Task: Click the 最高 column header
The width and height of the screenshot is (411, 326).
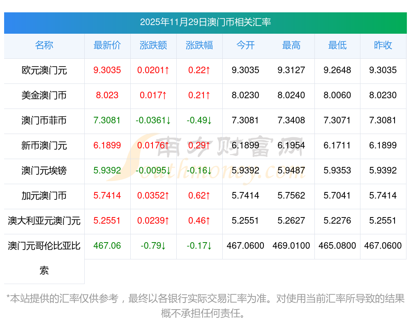Action: tap(291, 45)
